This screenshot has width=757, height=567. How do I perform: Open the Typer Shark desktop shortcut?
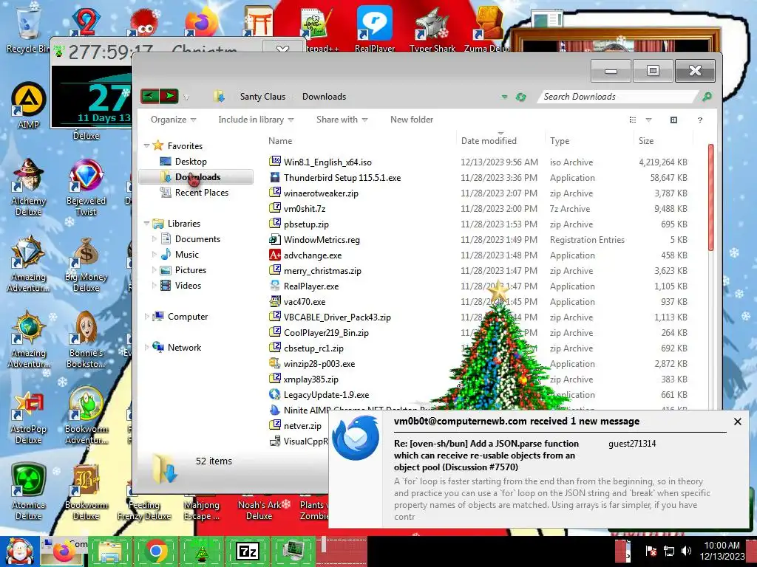click(432, 28)
